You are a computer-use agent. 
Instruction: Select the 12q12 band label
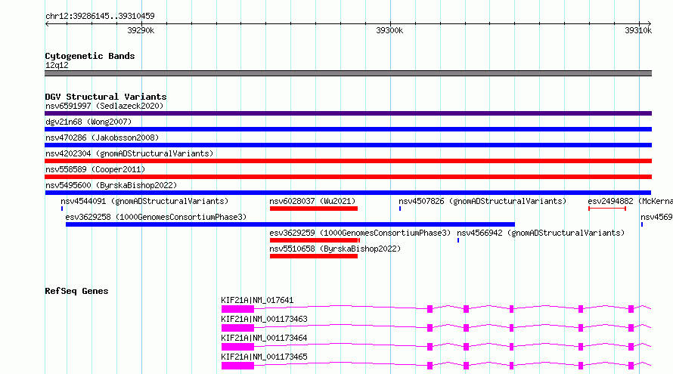(x=57, y=65)
